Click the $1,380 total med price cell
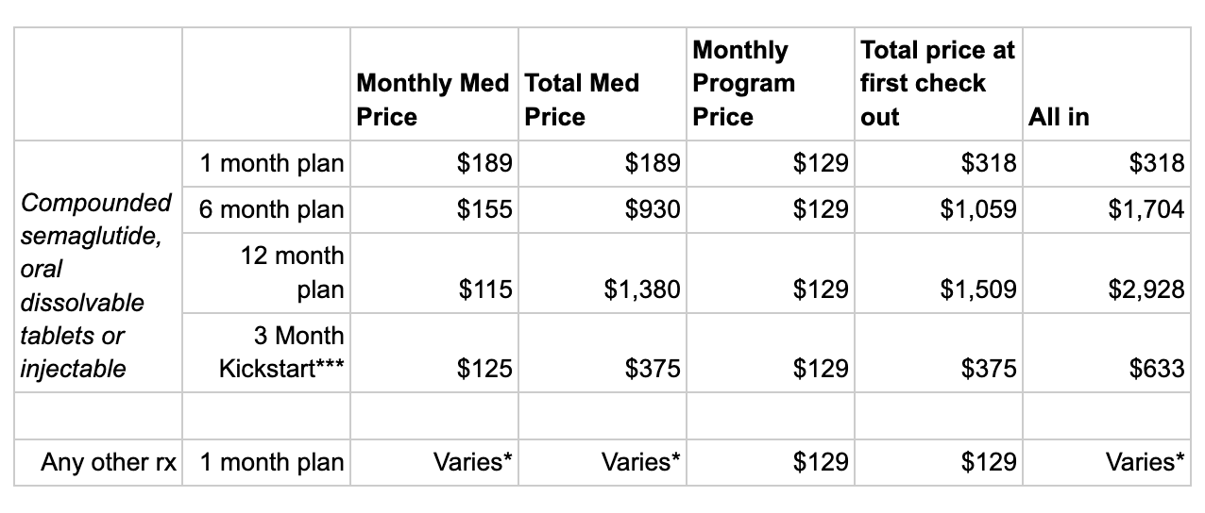The image size is (1205, 513). pos(642,289)
